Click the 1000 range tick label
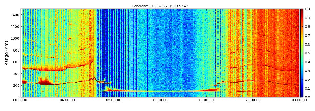Viewport: 315px width, 111px height. coord(15,38)
